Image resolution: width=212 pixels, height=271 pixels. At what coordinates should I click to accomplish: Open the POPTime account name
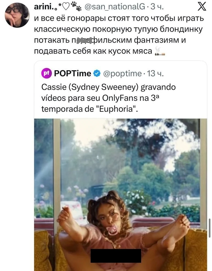72,73
